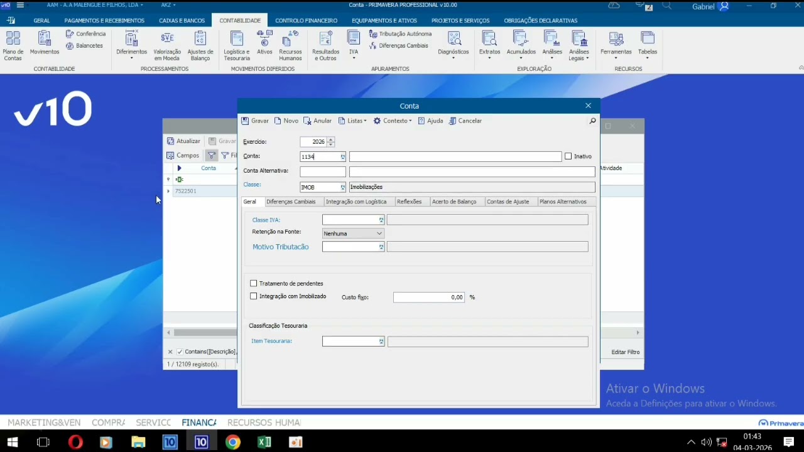Enable Integração com Imobilizado checkbox
804x452 pixels.
254,296
